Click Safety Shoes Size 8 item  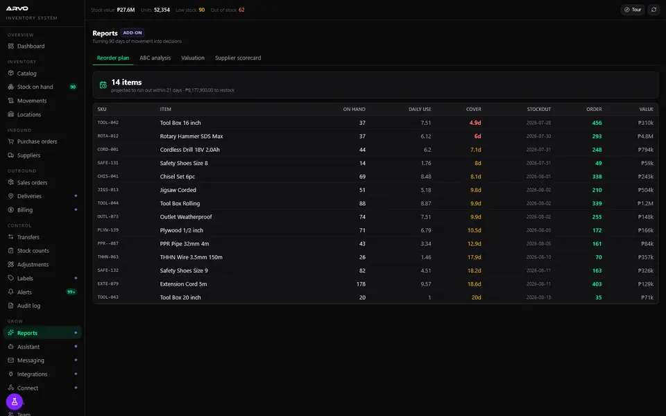(184, 163)
